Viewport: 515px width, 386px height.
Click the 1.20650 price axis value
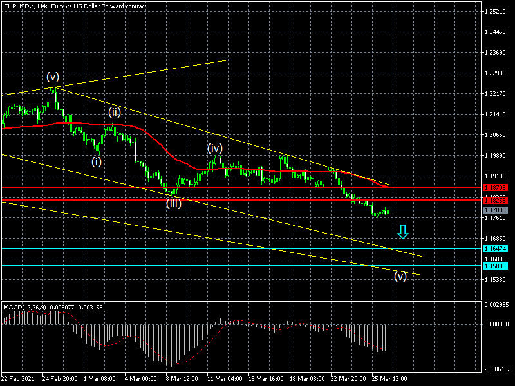(495, 135)
